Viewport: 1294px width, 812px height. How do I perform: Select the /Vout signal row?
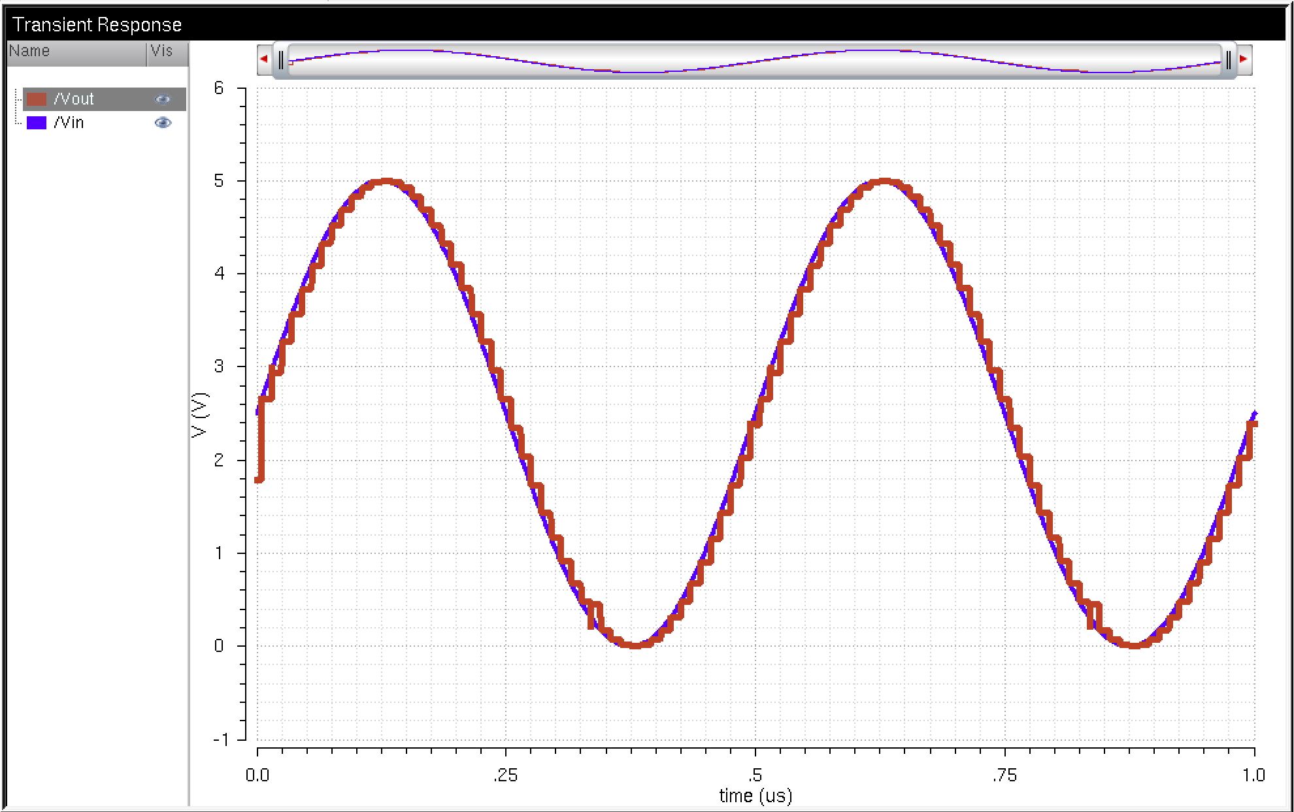click(105, 99)
